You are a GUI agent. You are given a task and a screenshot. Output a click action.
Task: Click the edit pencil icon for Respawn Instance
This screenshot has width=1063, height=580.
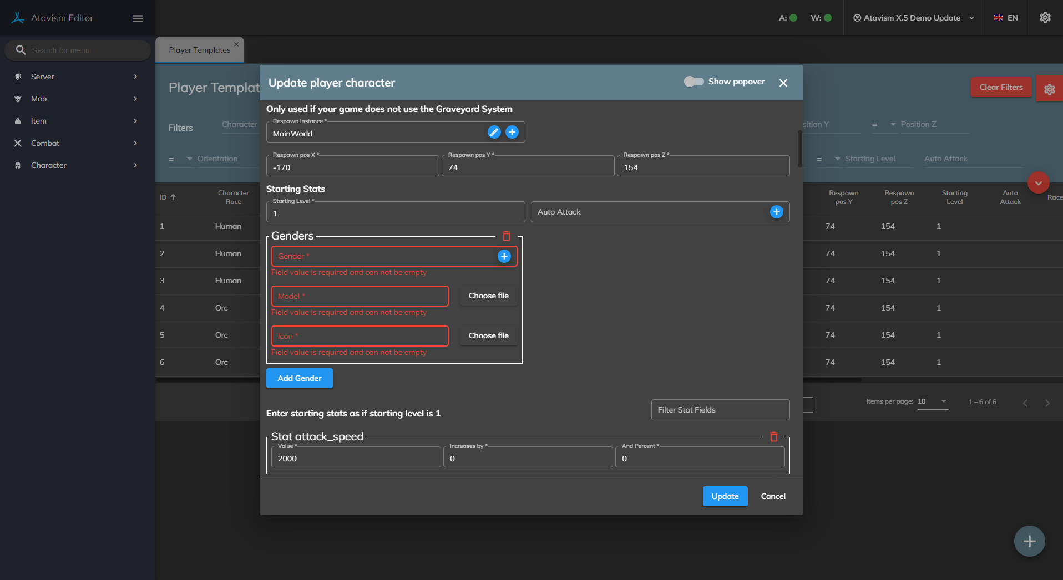coord(494,132)
